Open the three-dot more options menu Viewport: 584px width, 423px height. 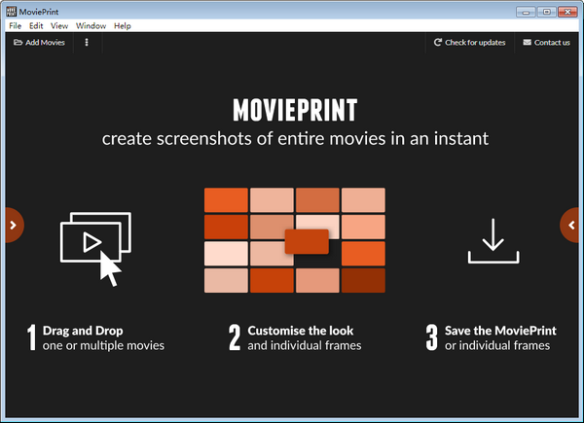(87, 43)
